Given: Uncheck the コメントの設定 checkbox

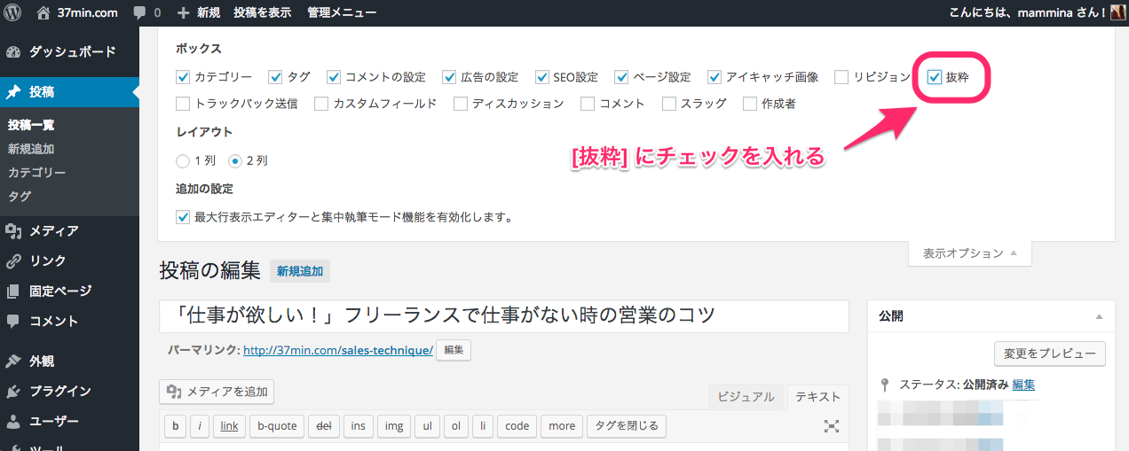Looking at the screenshot, I should click(334, 77).
